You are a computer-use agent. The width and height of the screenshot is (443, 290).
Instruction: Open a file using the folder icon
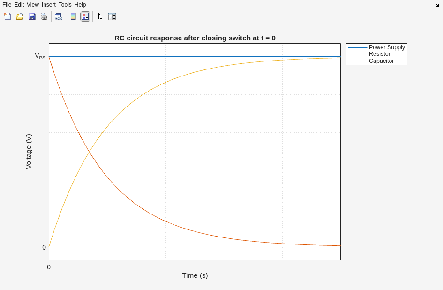[20, 16]
